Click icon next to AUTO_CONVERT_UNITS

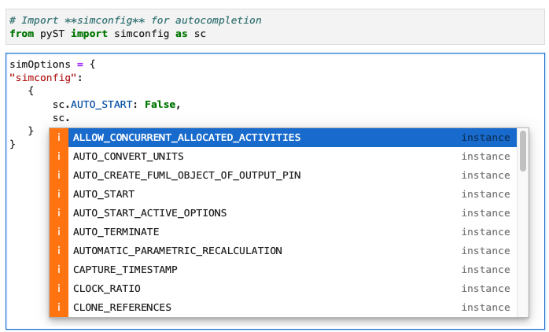59,157
